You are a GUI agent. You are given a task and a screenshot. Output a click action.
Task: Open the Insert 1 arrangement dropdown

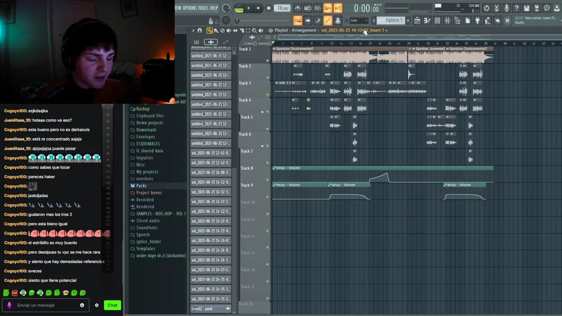click(386, 30)
